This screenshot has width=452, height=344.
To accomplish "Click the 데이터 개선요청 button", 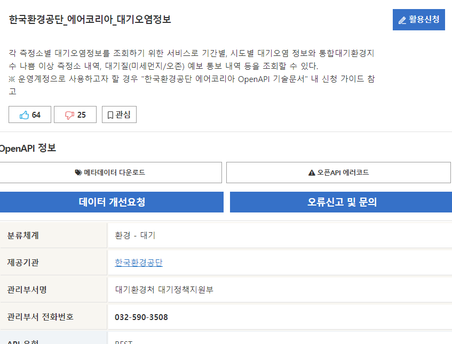I will (112, 202).
